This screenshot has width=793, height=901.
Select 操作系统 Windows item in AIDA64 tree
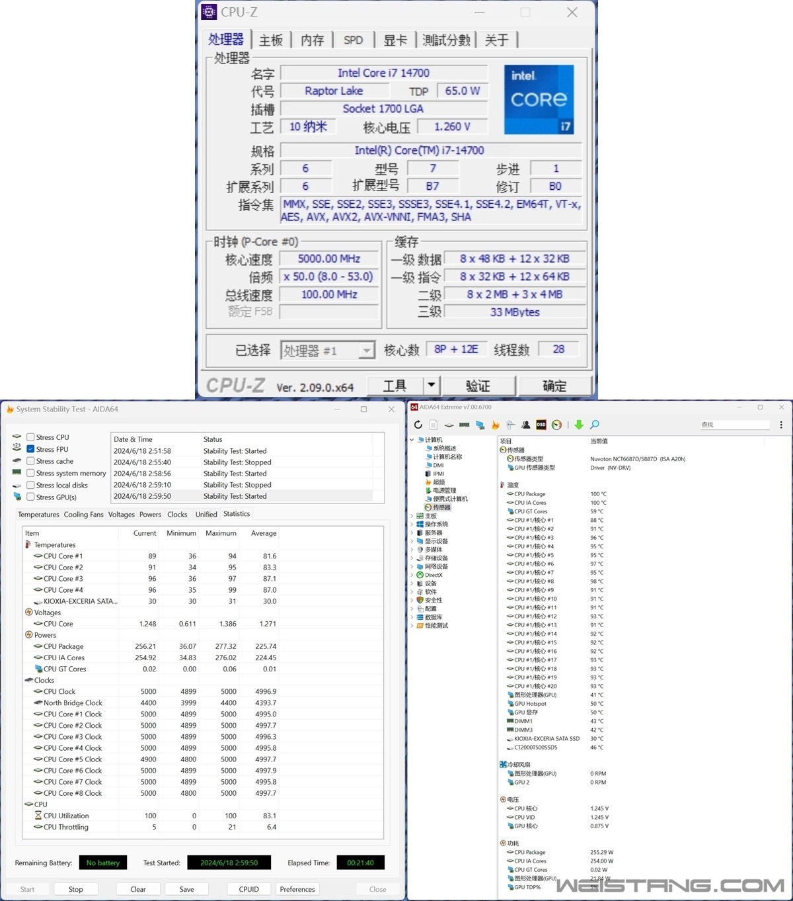click(432, 524)
